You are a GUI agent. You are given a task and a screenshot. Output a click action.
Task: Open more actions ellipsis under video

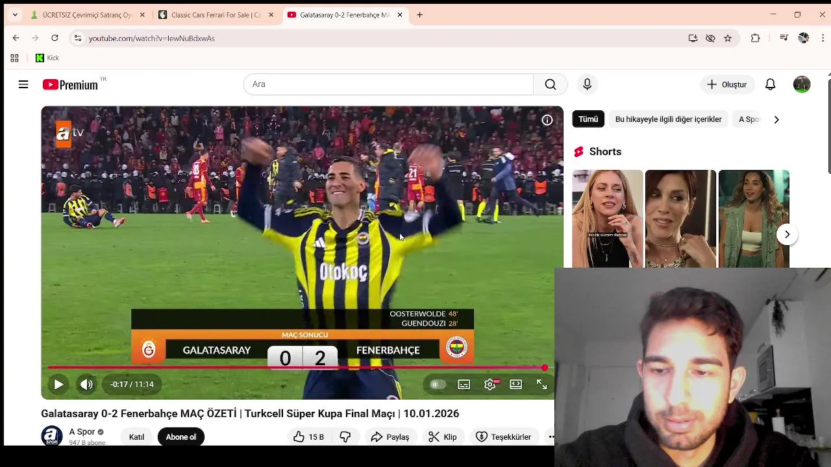tap(551, 437)
